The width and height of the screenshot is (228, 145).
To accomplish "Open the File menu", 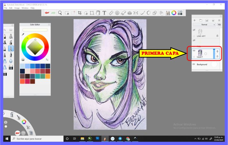I will coord(6,8).
